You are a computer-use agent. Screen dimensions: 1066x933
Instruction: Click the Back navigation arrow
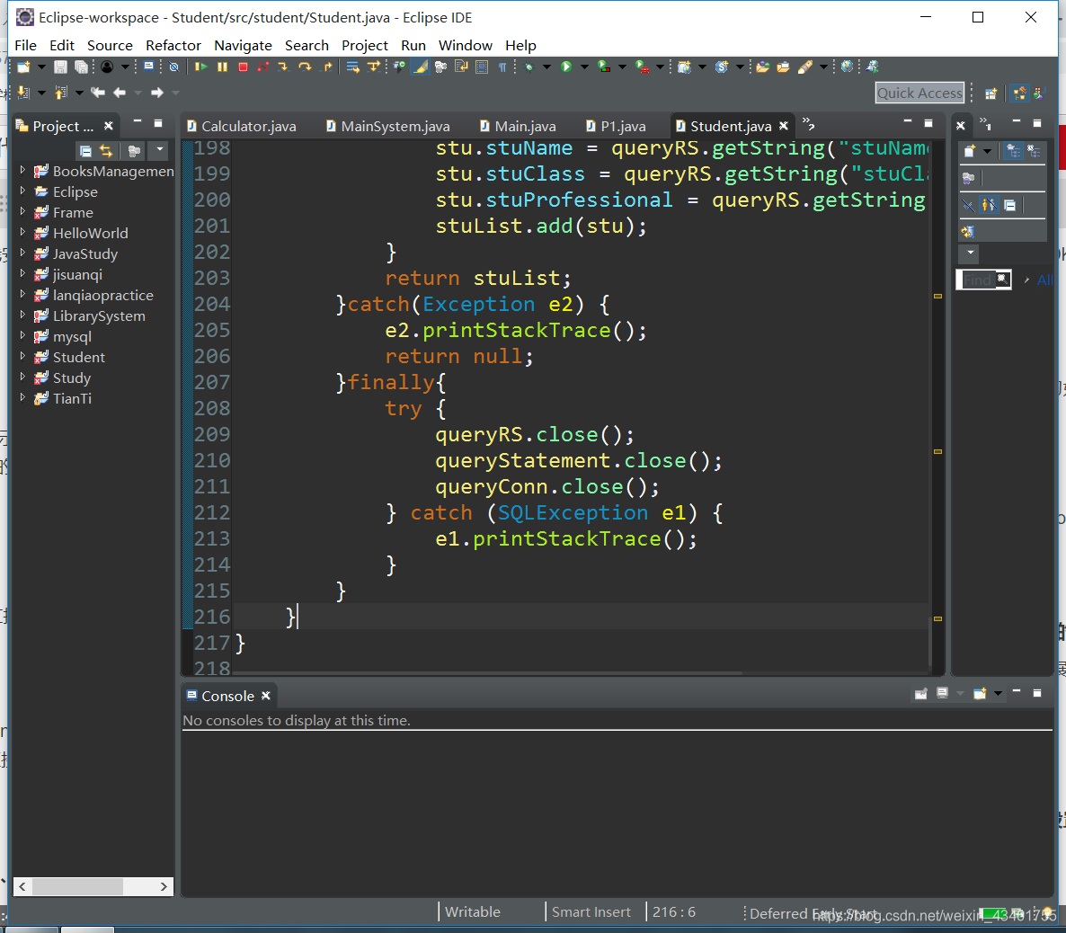pyautogui.click(x=120, y=93)
